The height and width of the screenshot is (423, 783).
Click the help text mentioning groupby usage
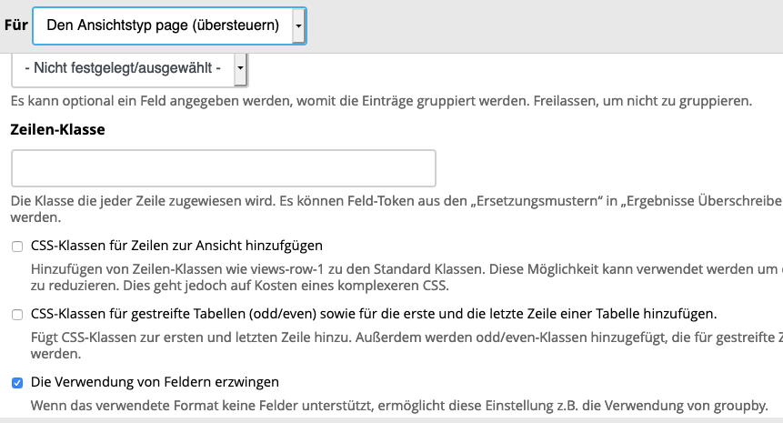coord(399,406)
